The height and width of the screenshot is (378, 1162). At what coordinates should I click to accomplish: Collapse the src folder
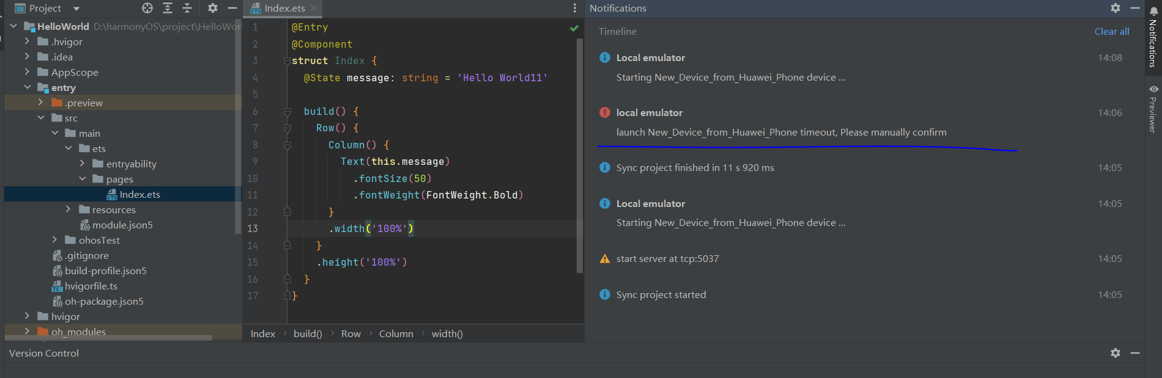(41, 118)
